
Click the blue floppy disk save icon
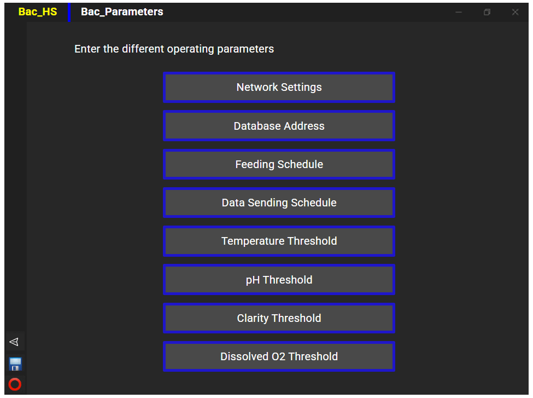[15, 364]
